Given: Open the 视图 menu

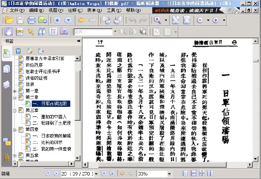Looking at the screenshot, I should [56, 10].
